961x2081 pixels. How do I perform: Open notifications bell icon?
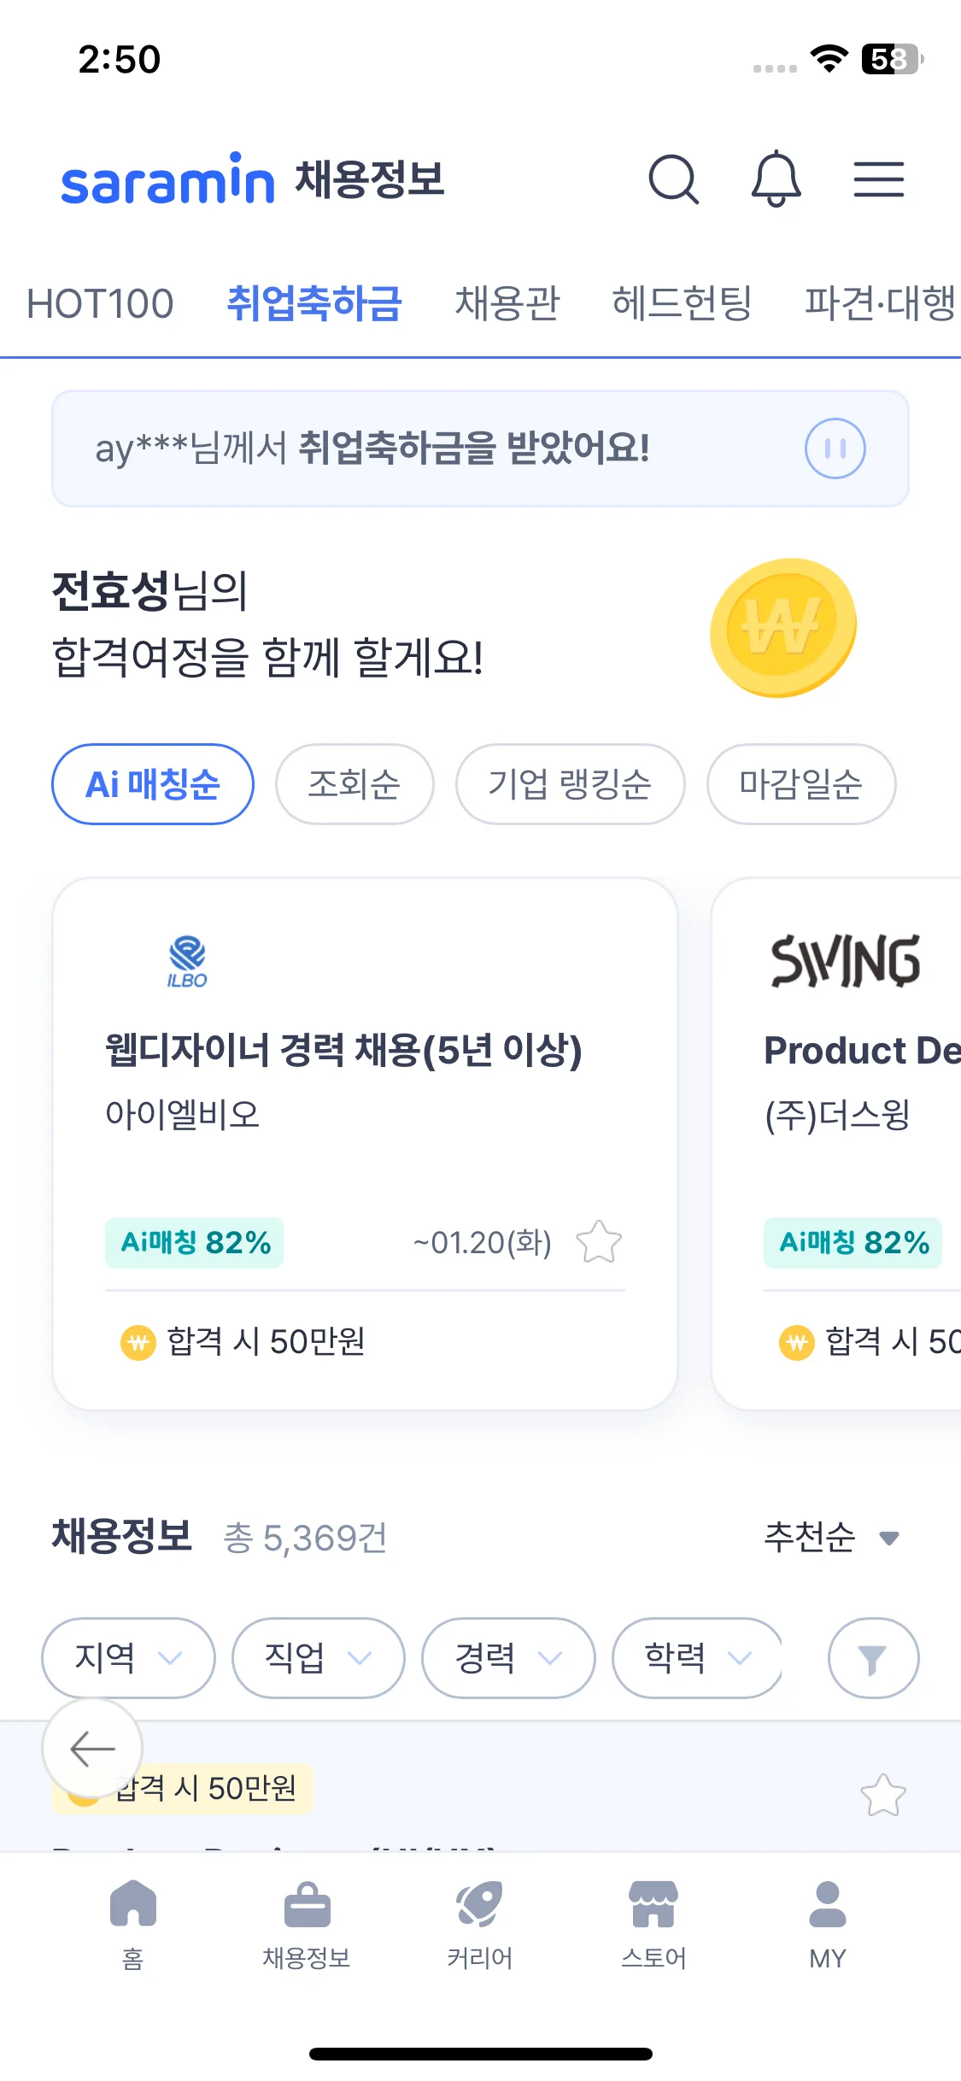coord(776,179)
